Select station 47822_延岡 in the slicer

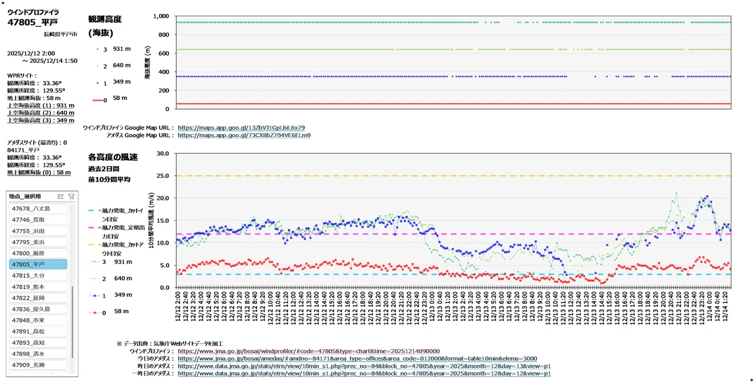pyautogui.click(x=38, y=298)
